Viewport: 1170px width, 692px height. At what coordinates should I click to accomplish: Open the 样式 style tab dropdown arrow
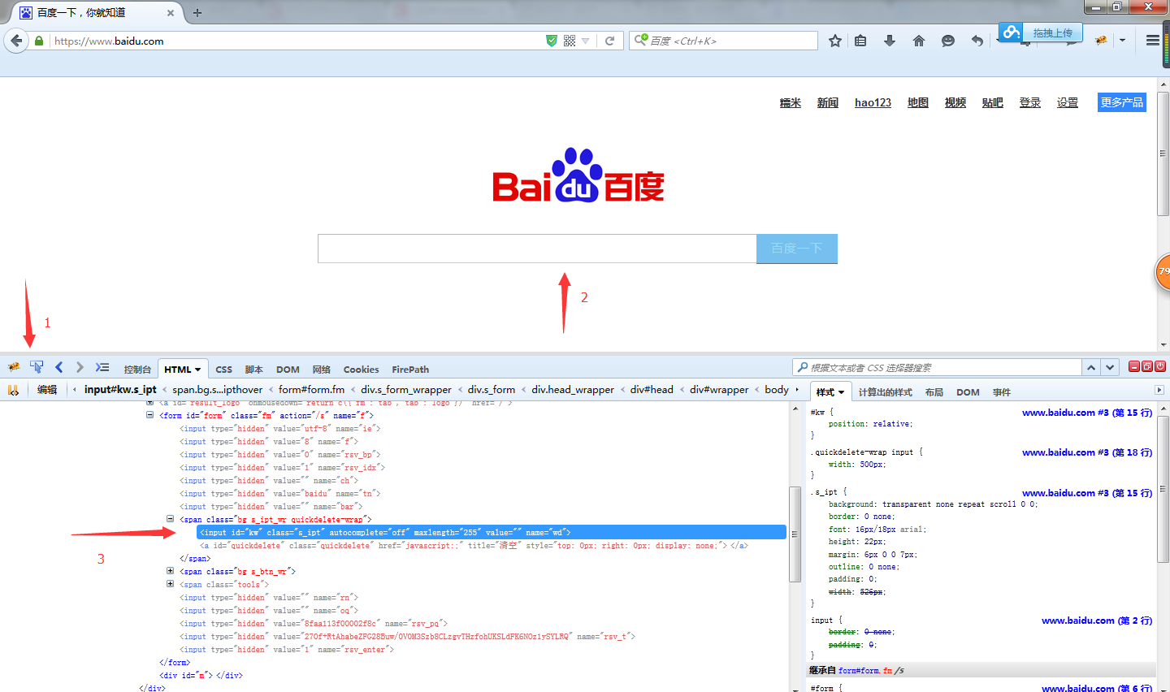(841, 392)
